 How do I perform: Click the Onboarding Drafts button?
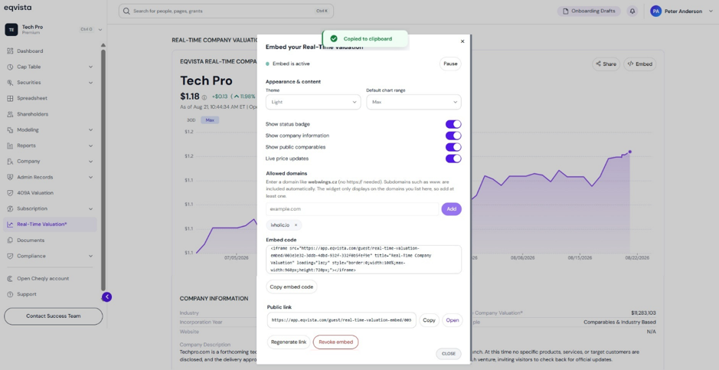pos(590,11)
